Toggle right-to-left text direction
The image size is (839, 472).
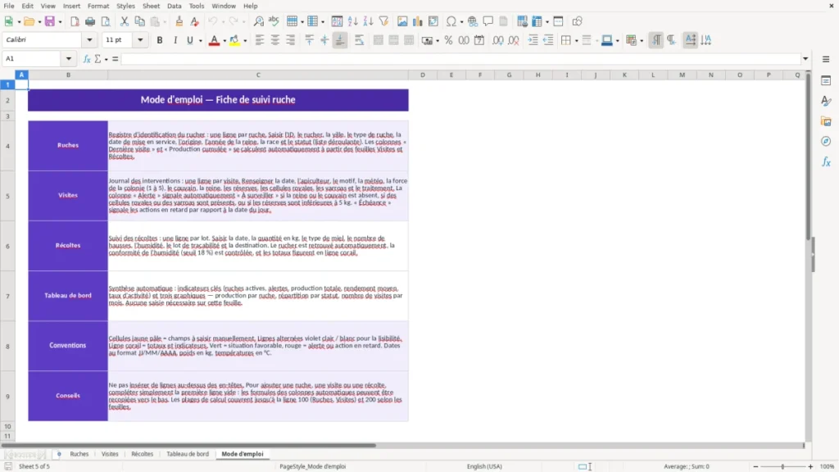coord(672,40)
